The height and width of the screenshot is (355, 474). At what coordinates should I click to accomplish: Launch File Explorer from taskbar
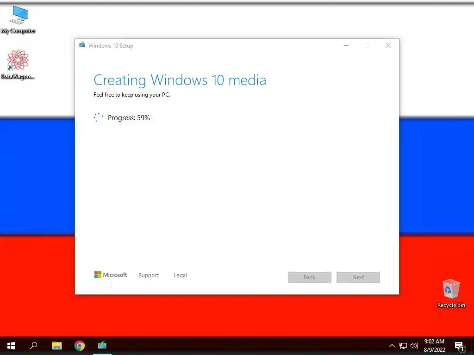click(57, 346)
